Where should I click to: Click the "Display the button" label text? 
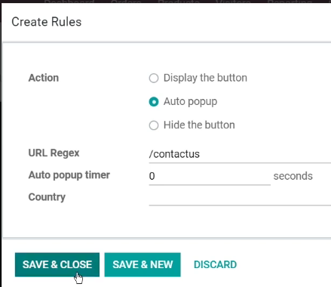(205, 78)
